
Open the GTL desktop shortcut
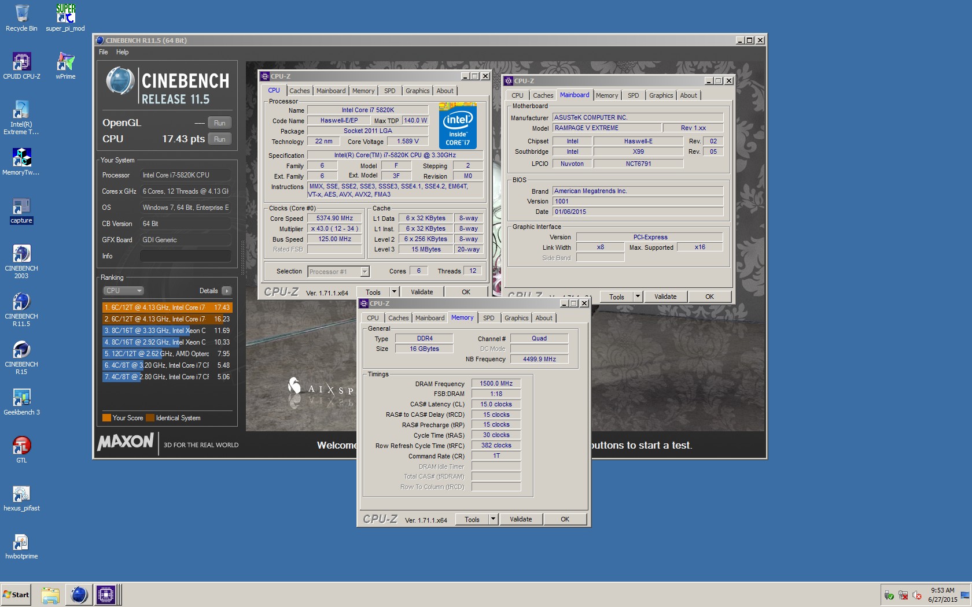coord(21,449)
